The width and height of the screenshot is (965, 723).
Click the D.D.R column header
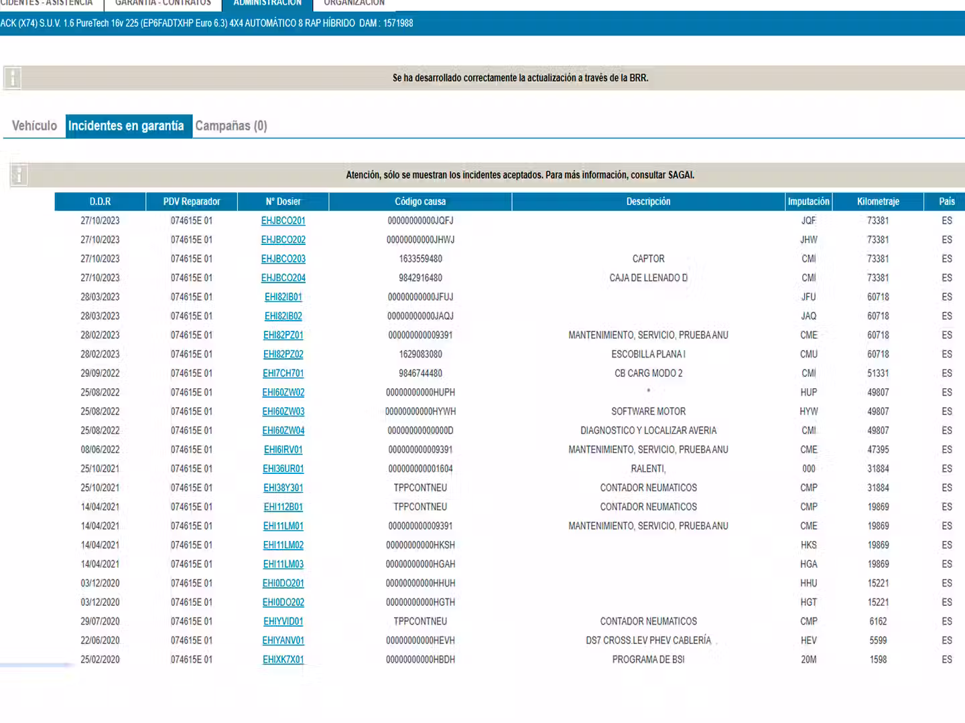101,202
